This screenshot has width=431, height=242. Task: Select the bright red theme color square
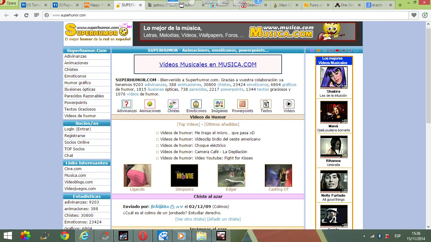337,50
